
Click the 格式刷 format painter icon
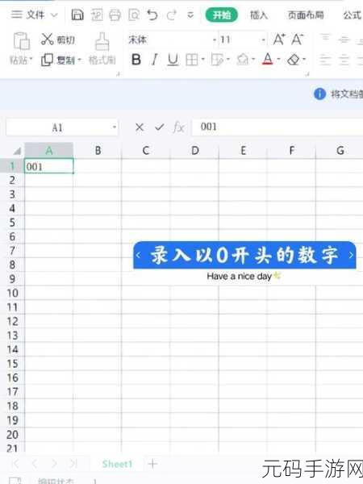(102, 41)
